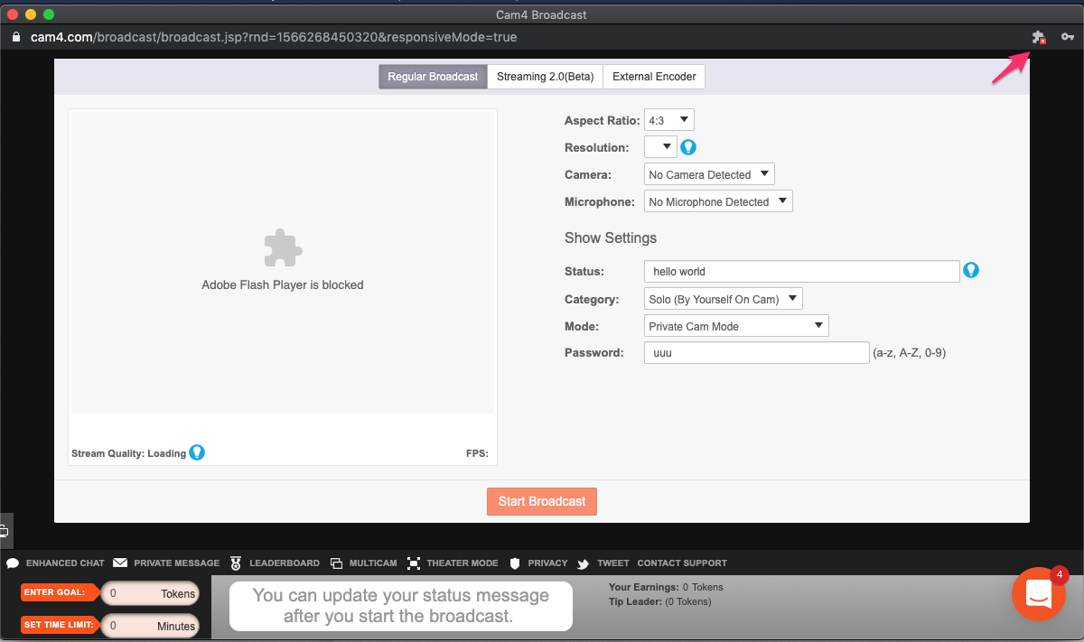Click the Resolution help lightbulb icon
1084x642 pixels.
click(x=688, y=147)
